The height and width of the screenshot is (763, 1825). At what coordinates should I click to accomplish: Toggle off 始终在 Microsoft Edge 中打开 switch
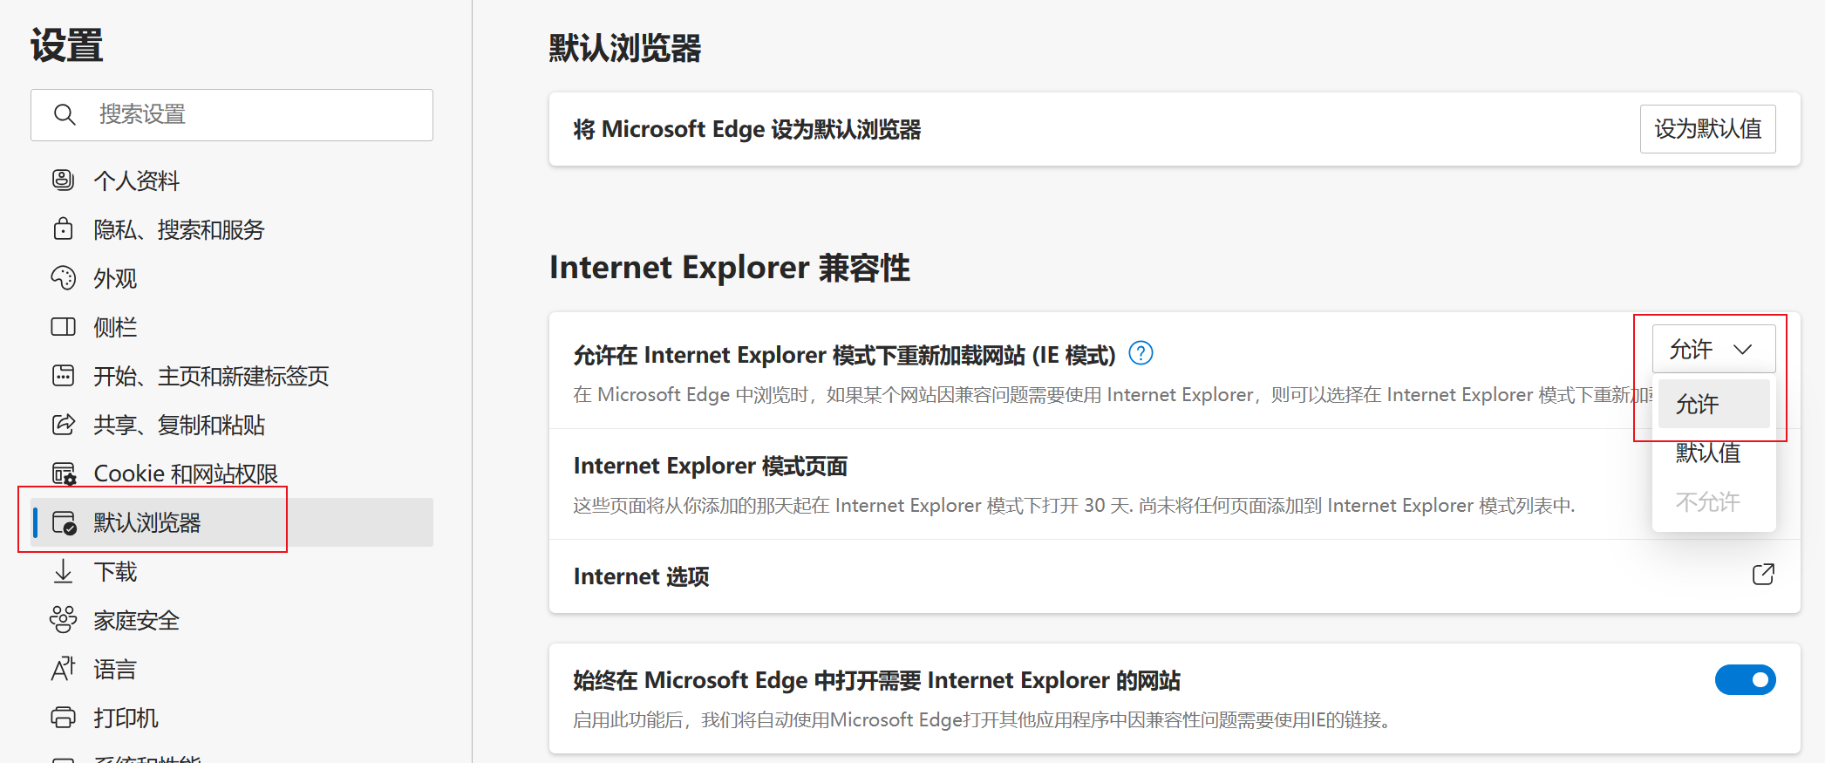click(1745, 680)
